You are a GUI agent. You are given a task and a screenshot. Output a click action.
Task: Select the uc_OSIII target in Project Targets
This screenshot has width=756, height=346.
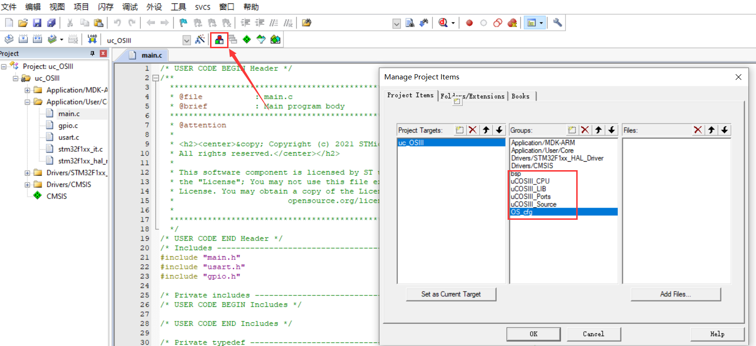[451, 143]
